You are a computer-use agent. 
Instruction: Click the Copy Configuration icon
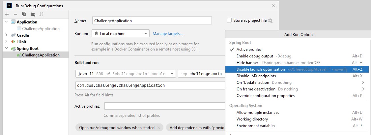pos(24,14)
